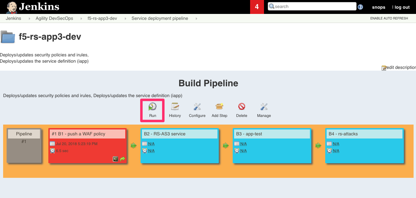Click the Add Step box icon
This screenshot has width=416, height=198.
click(x=219, y=107)
